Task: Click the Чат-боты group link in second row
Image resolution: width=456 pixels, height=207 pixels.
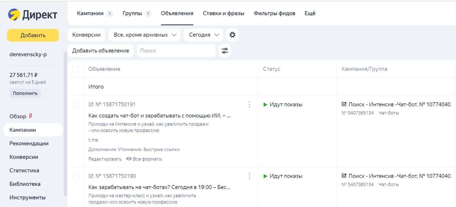Action: point(389,185)
